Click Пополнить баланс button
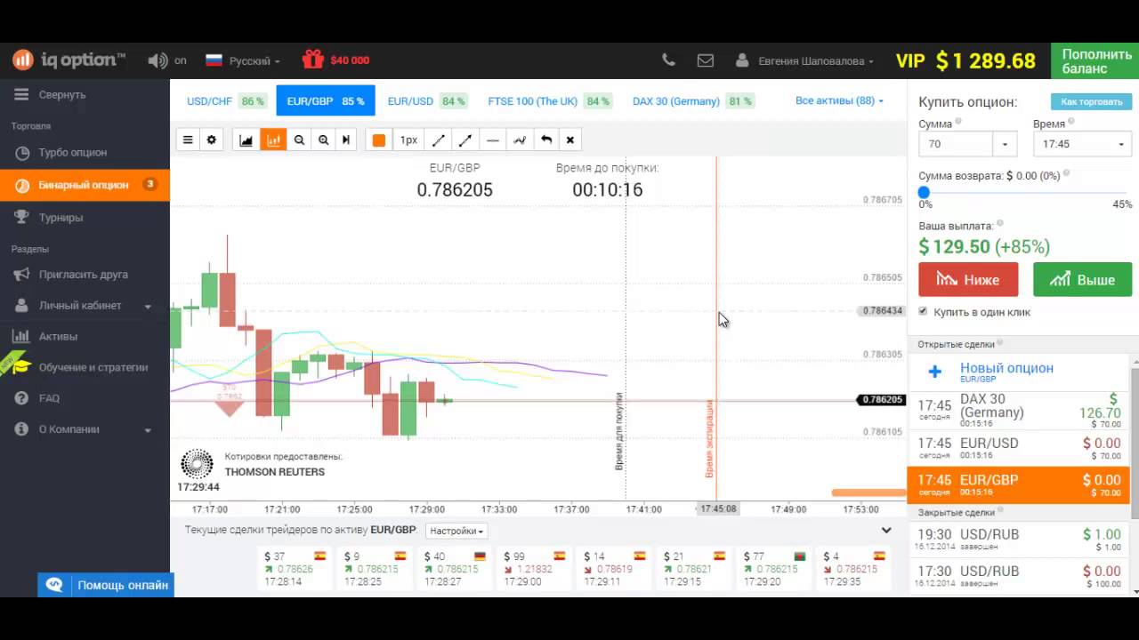 point(1096,61)
